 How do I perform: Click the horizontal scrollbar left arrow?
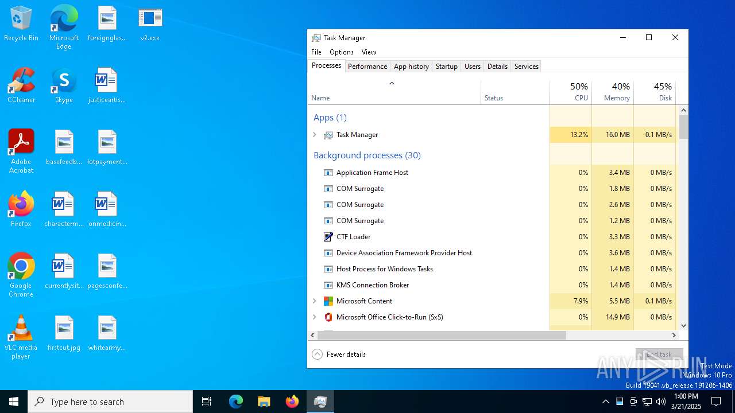tap(313, 335)
